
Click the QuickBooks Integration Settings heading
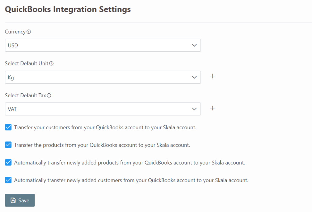[68, 9]
